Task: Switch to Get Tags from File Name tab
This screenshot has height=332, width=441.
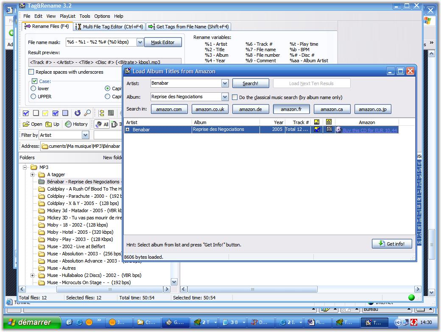Action: pyautogui.click(x=188, y=27)
